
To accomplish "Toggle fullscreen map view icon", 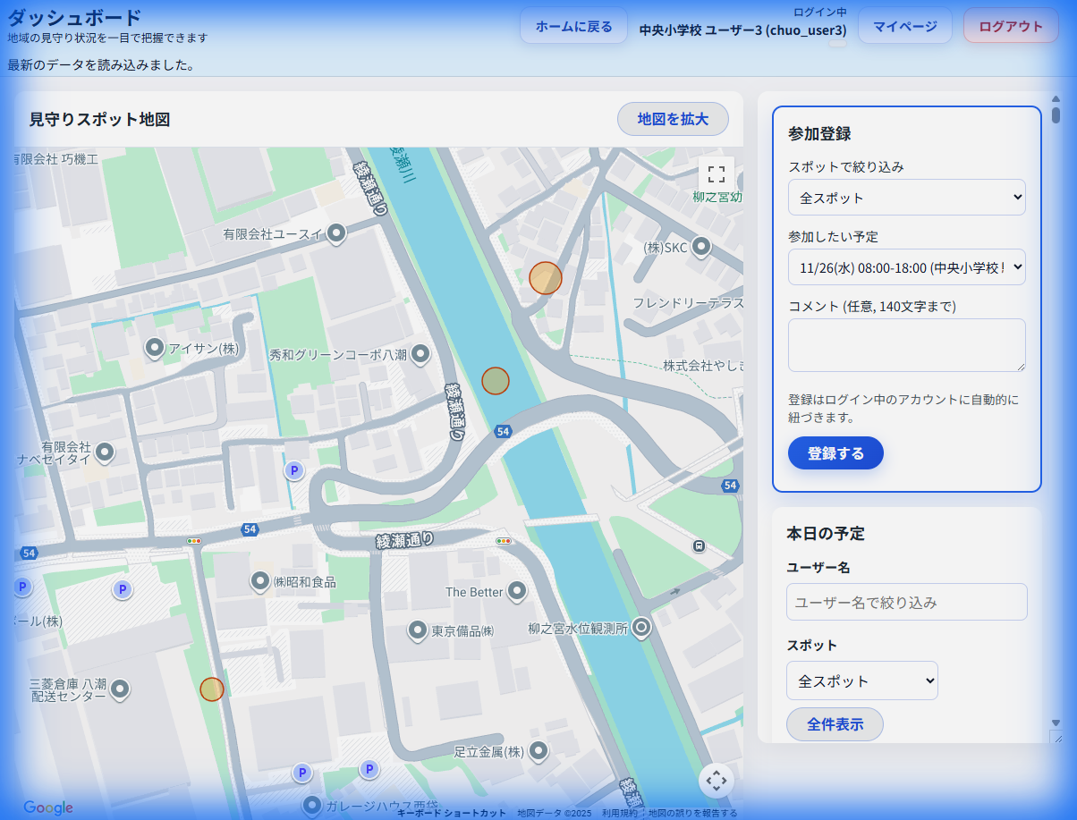I will (716, 174).
